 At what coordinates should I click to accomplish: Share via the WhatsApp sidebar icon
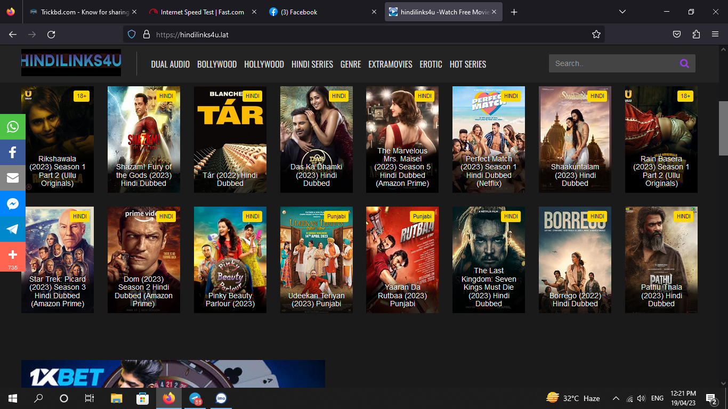(12, 127)
